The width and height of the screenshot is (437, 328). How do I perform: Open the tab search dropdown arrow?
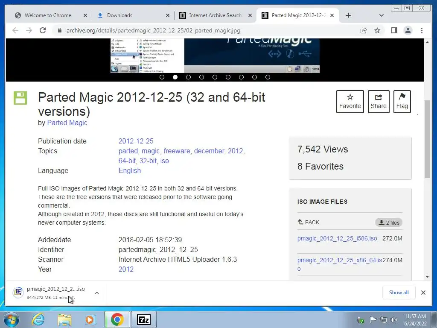coord(382,15)
